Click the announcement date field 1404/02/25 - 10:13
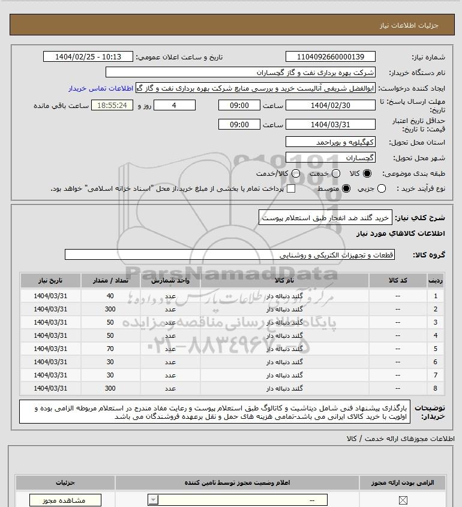Viewport: 462px width, 507px height. tap(88, 56)
